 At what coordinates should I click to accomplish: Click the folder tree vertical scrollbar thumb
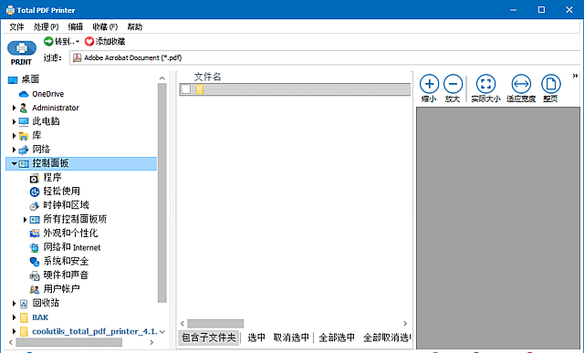162,192
